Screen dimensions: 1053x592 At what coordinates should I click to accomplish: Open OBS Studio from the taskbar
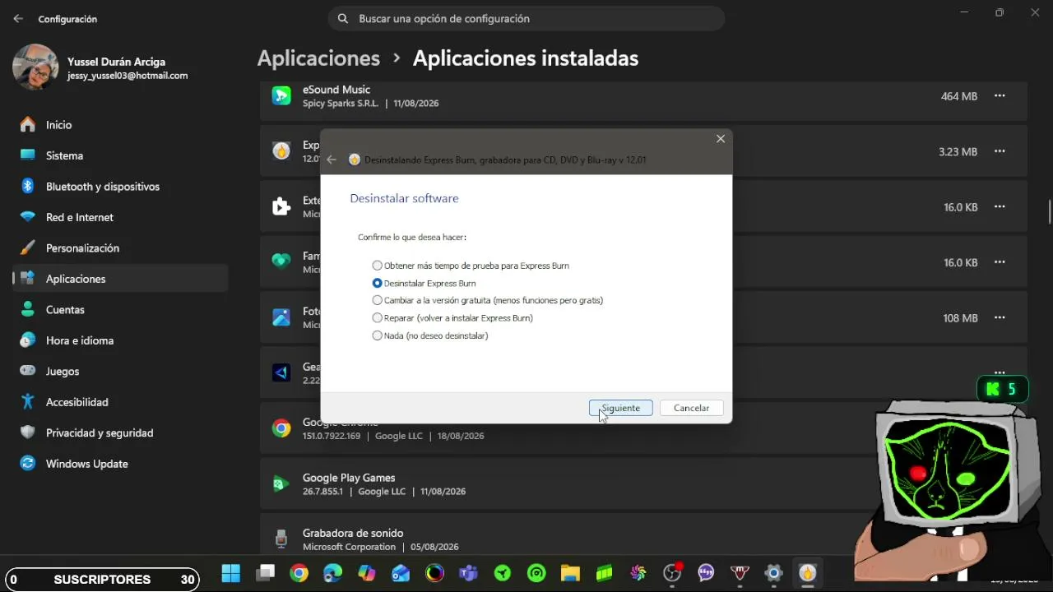tap(672, 573)
